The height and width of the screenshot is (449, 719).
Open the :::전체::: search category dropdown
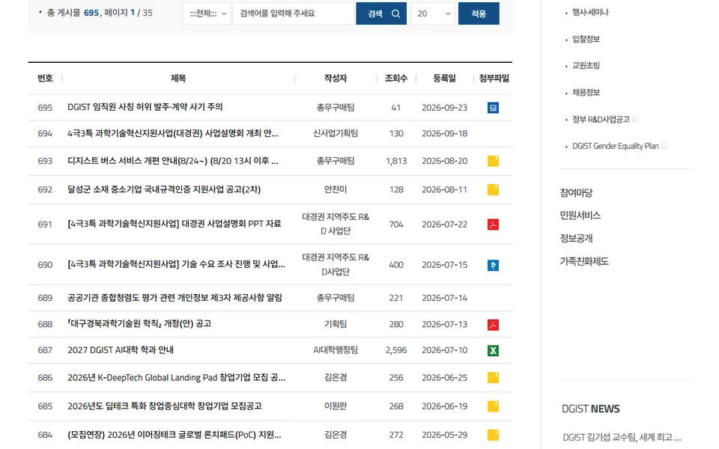[x=207, y=13]
